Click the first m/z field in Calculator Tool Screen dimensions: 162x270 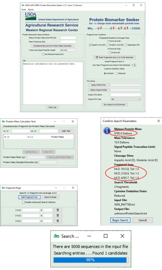click(21, 131)
